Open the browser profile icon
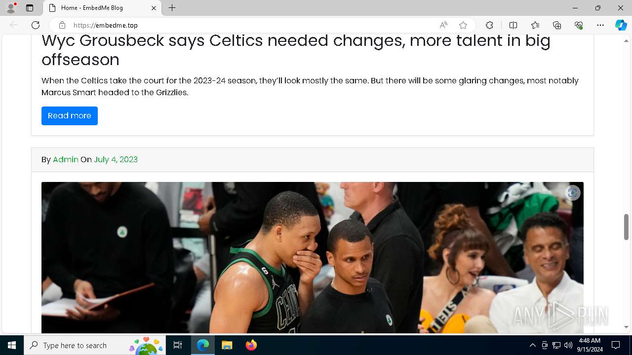The height and width of the screenshot is (355, 632). coord(11,8)
